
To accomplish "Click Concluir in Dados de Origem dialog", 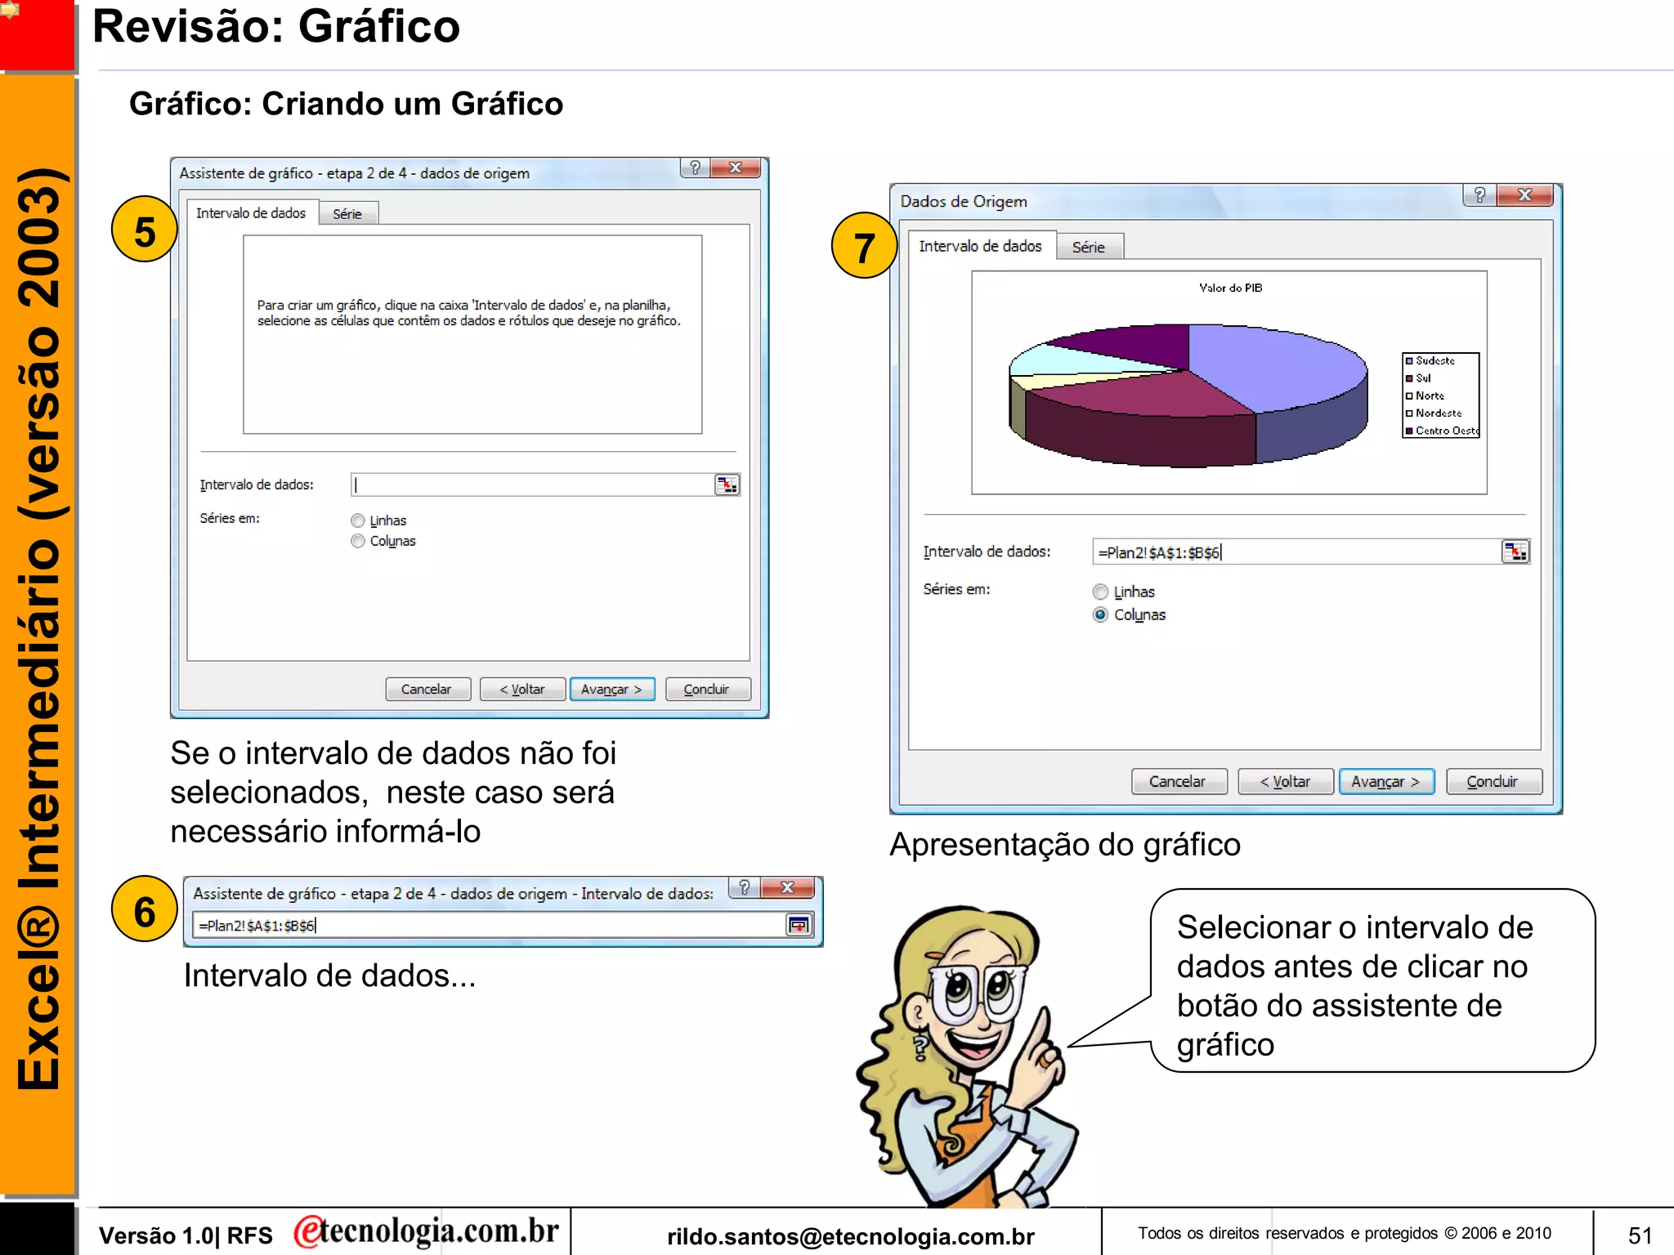I will tap(1493, 781).
